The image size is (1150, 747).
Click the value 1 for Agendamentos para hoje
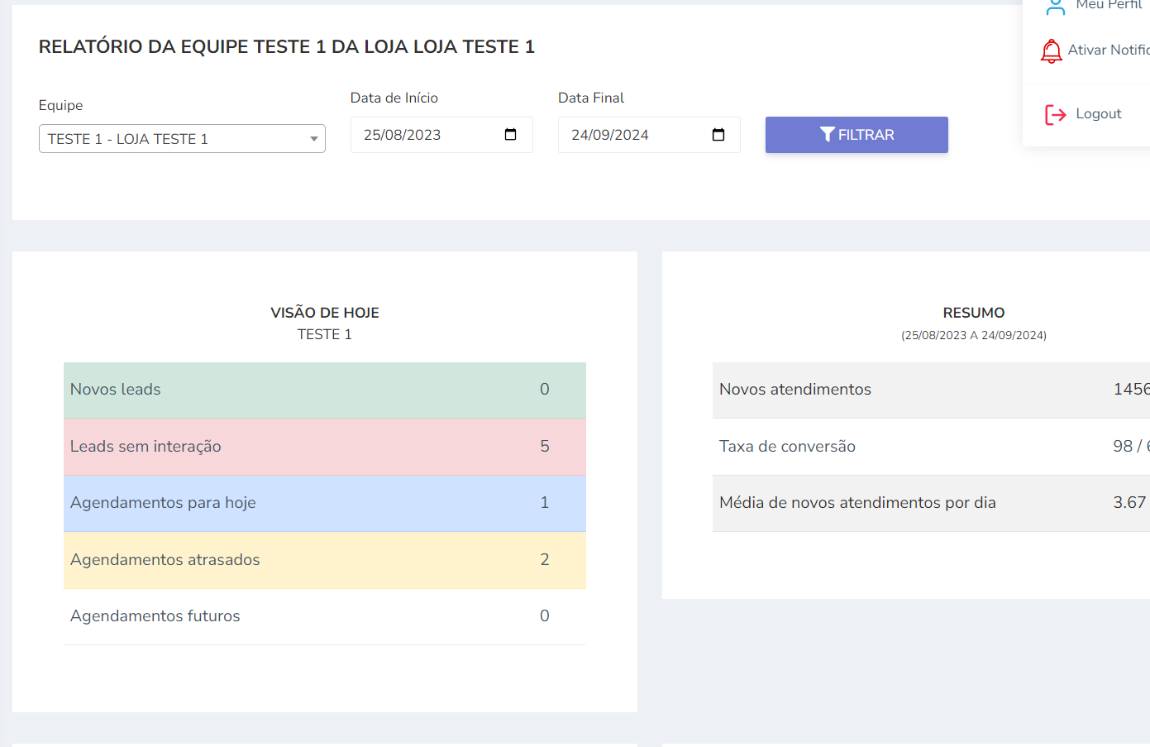coord(545,503)
